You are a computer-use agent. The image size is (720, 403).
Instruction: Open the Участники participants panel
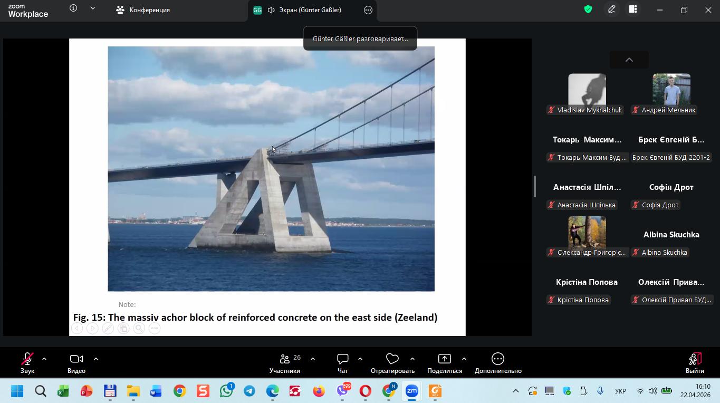click(x=285, y=363)
